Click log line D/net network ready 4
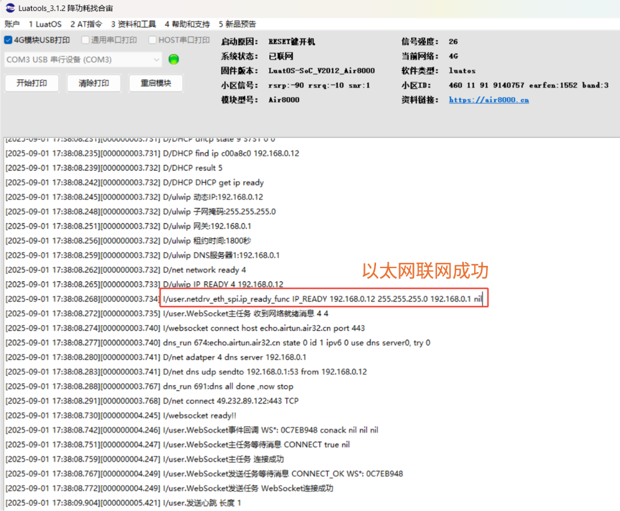620x511 pixels. tap(126, 270)
